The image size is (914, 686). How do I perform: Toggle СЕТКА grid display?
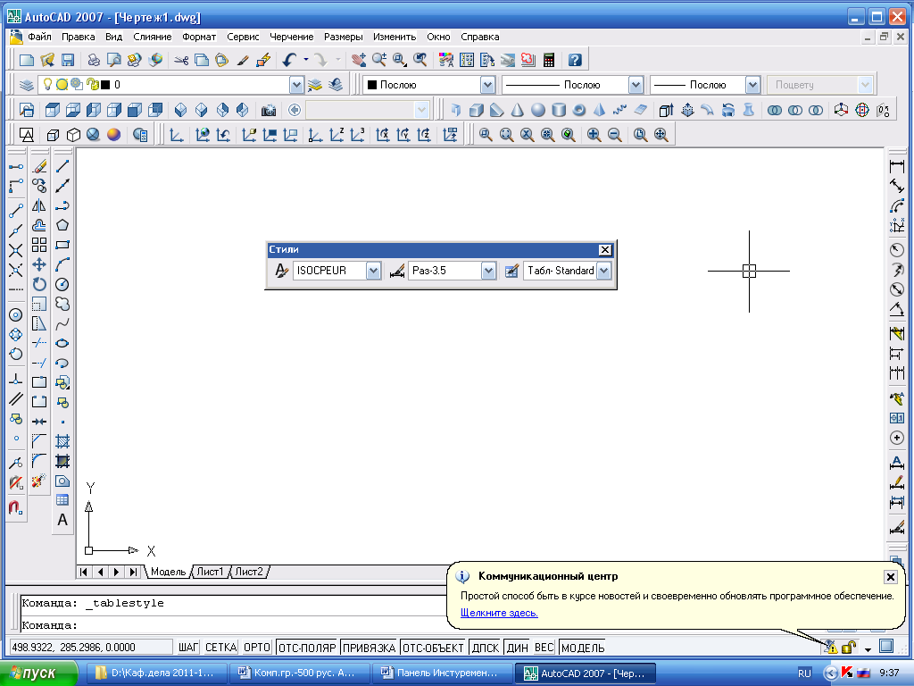click(221, 647)
